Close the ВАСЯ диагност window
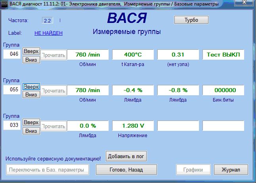This screenshot has width=256, height=183. coord(245,2)
